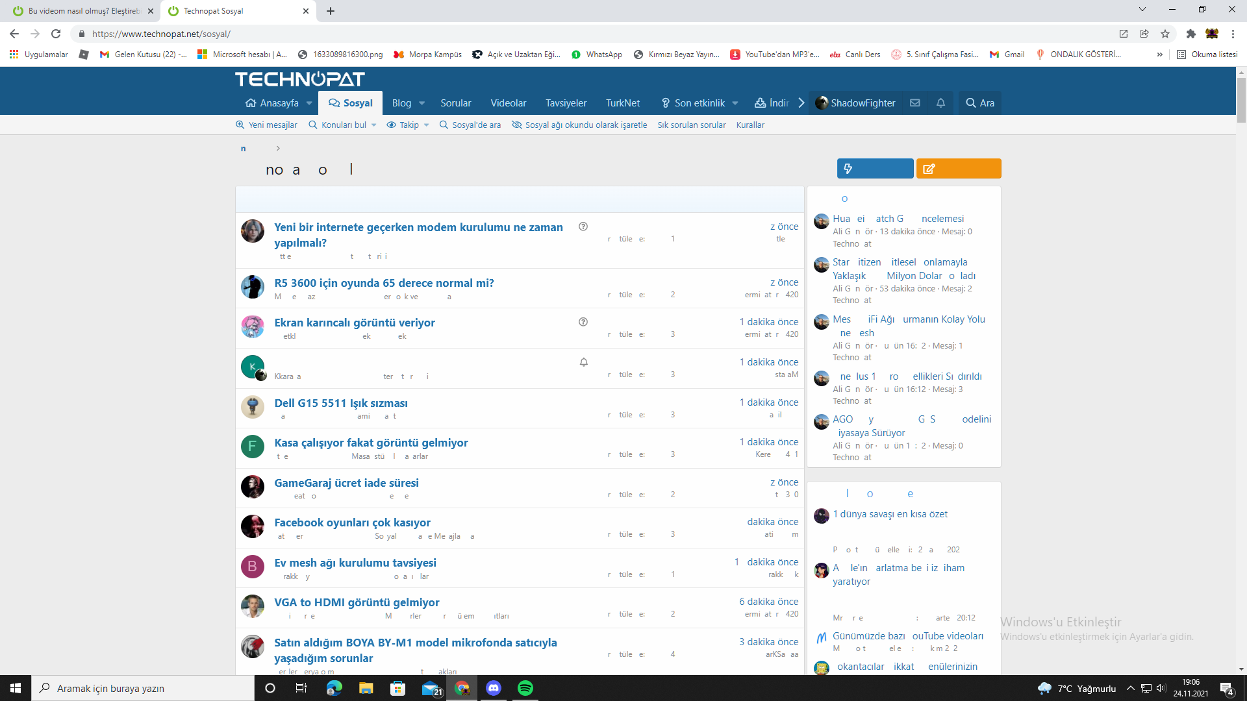Open the Dell G15 5511 Işık sızması thread
The height and width of the screenshot is (701, 1247).
pos(341,403)
